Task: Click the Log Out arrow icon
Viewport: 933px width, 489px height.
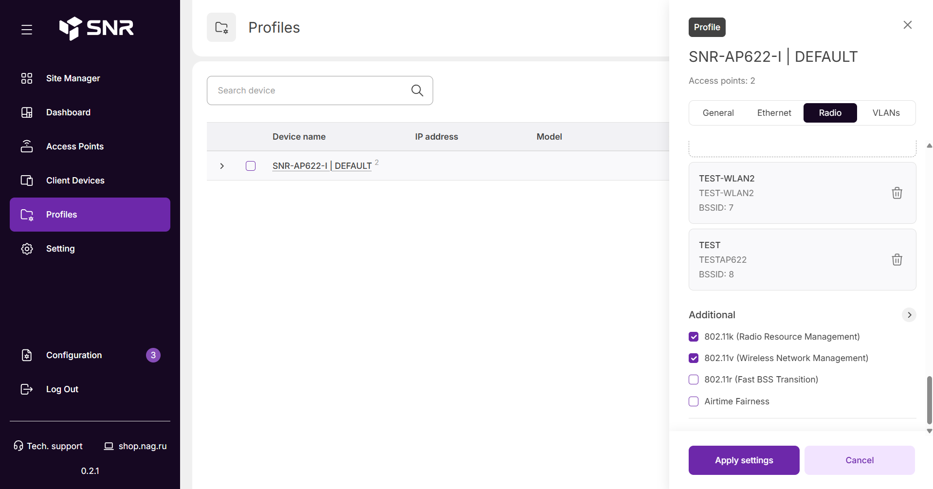Action: pyautogui.click(x=27, y=389)
